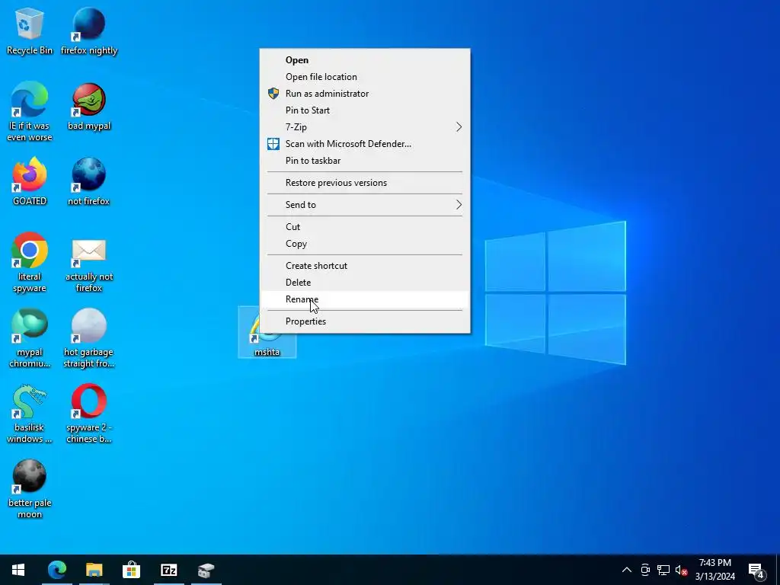The height and width of the screenshot is (585, 780).
Task: Open network status tray icon
Action: pos(663,570)
